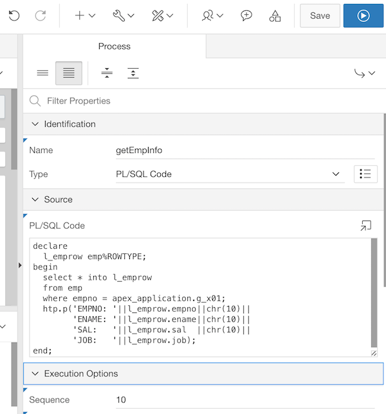Click the Comments speech bubble icon
The image size is (386, 414).
click(246, 16)
